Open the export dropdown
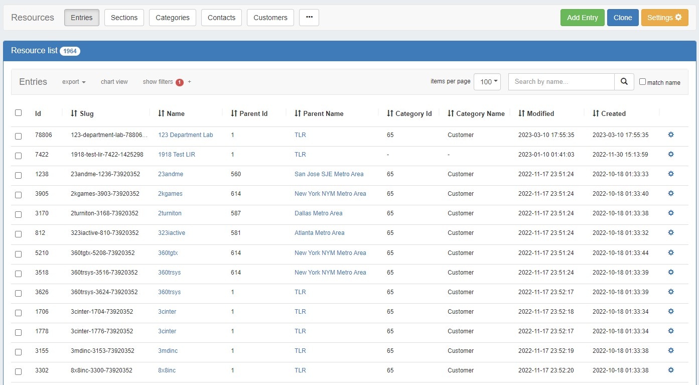Viewport: 699px width, 385px height. point(74,82)
